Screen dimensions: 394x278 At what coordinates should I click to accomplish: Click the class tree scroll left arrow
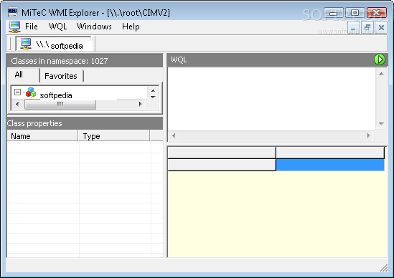(x=17, y=104)
